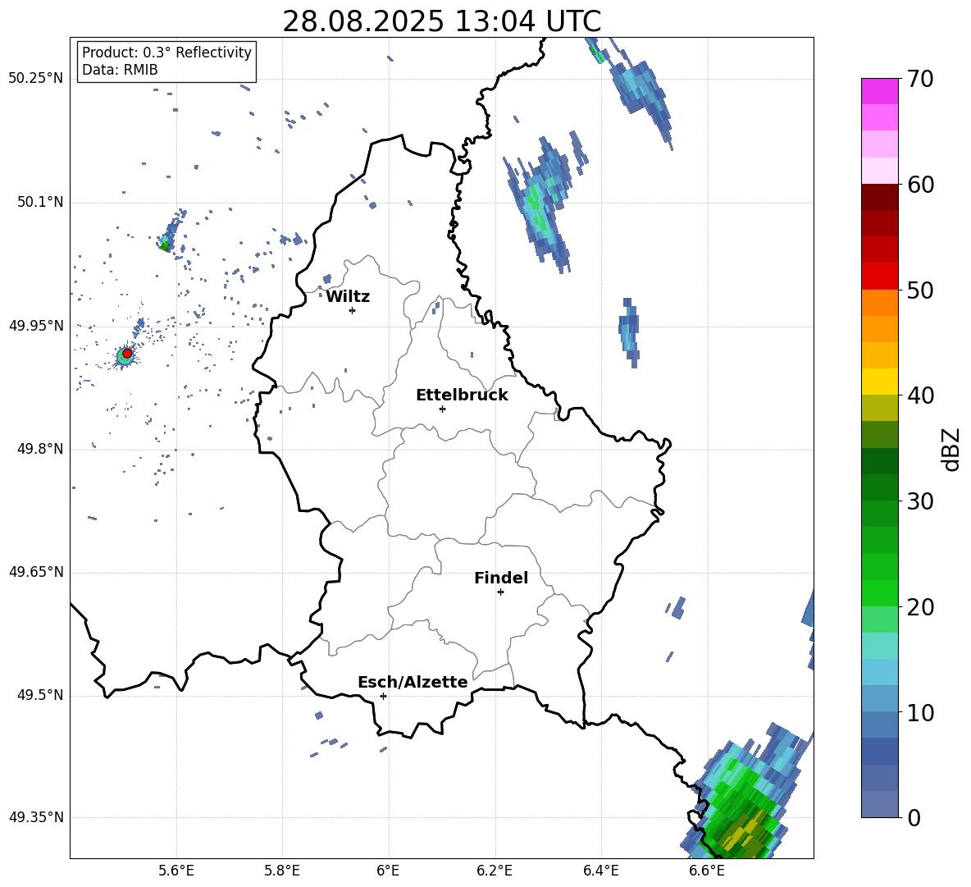Click the 6.6°E longitude label
Viewport: 971px width, 887px height.
click(x=707, y=871)
